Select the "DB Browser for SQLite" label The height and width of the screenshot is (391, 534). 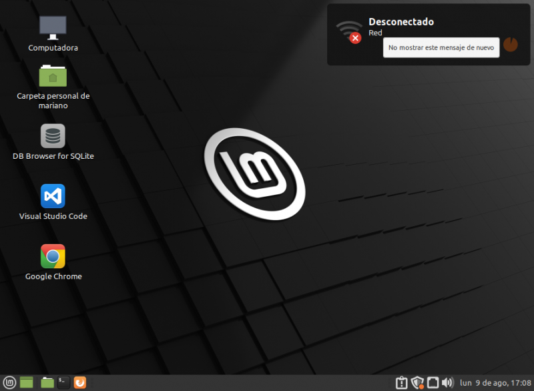[x=53, y=156]
